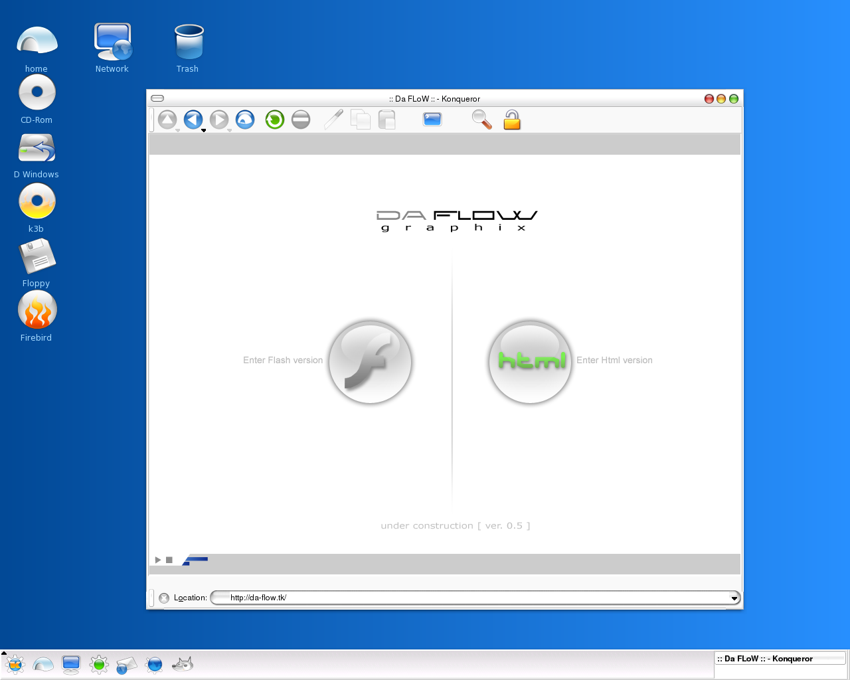The height and width of the screenshot is (680, 850).
Task: Follow the Enter Flash version link
Action: [x=283, y=360]
